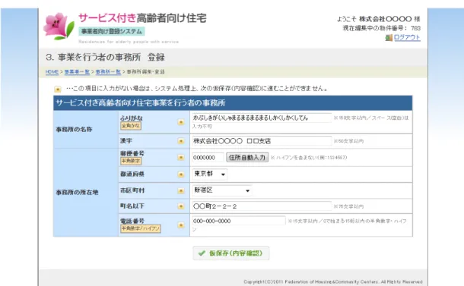Click required mark icon in the notice line
Screen dimensions: 464x286
click(x=58, y=89)
